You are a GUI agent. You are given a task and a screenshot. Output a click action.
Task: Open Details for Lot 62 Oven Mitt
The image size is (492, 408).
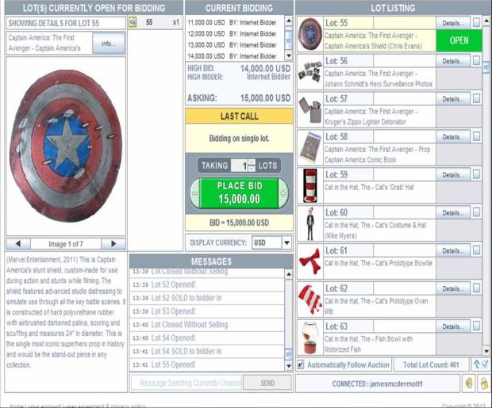pos(452,289)
